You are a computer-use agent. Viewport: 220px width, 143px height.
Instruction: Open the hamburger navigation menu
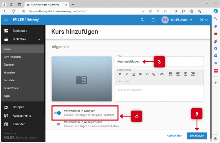tap(6, 20)
